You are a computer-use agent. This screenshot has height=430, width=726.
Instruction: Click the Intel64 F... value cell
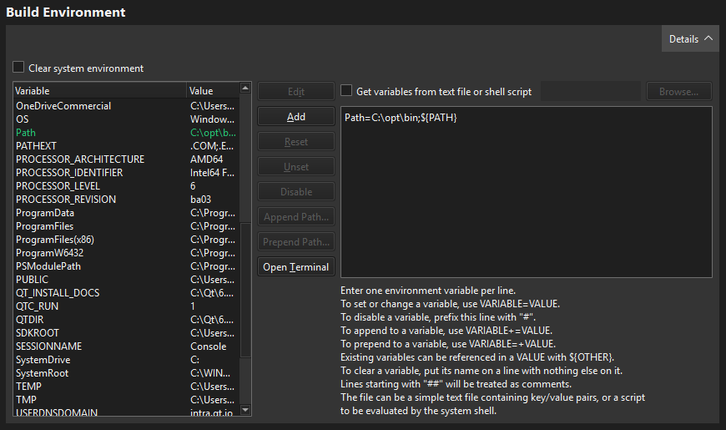212,172
